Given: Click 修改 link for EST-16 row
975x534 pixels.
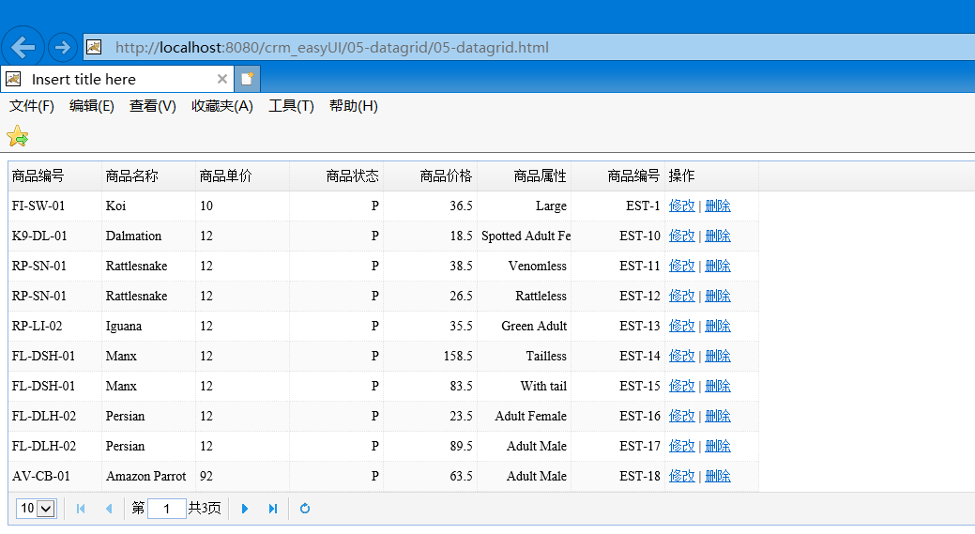Looking at the screenshot, I should pos(681,416).
